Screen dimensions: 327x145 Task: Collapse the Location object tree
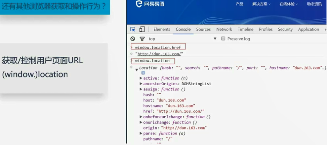tap(137, 70)
